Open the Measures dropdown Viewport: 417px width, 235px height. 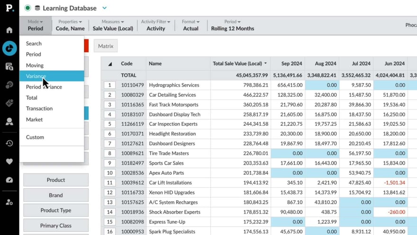click(x=112, y=25)
